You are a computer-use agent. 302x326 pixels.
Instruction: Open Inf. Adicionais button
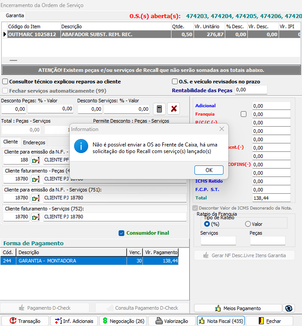[74, 321]
